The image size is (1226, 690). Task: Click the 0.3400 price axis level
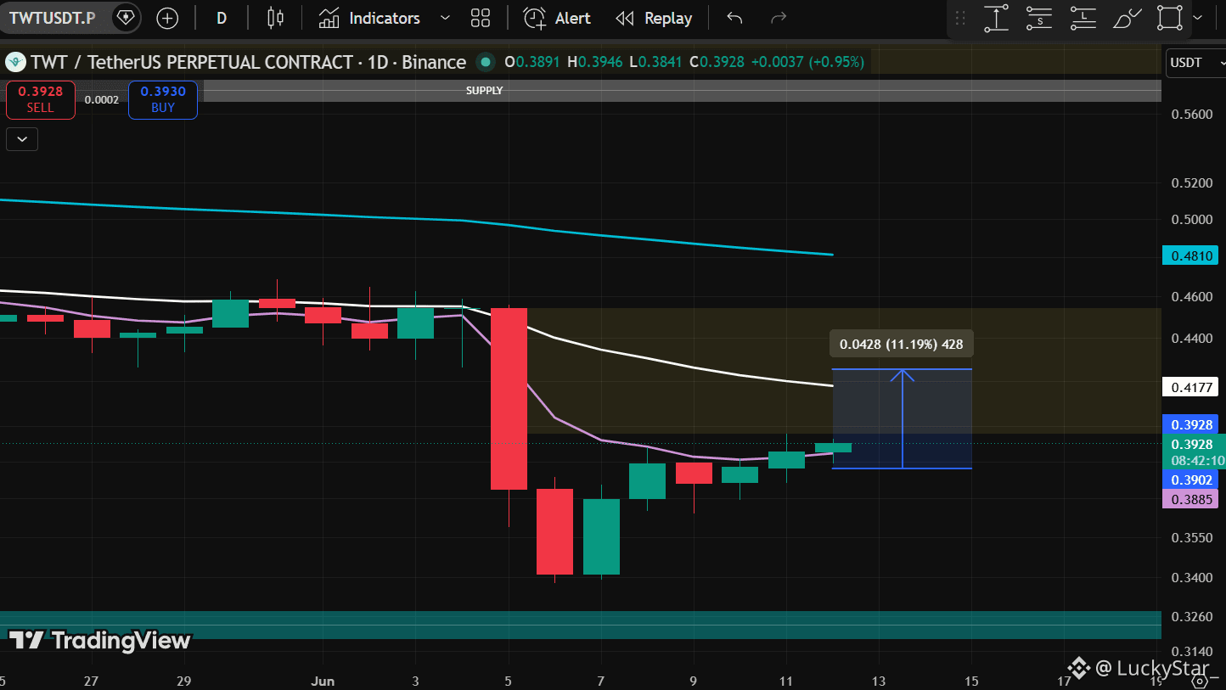(1190, 578)
